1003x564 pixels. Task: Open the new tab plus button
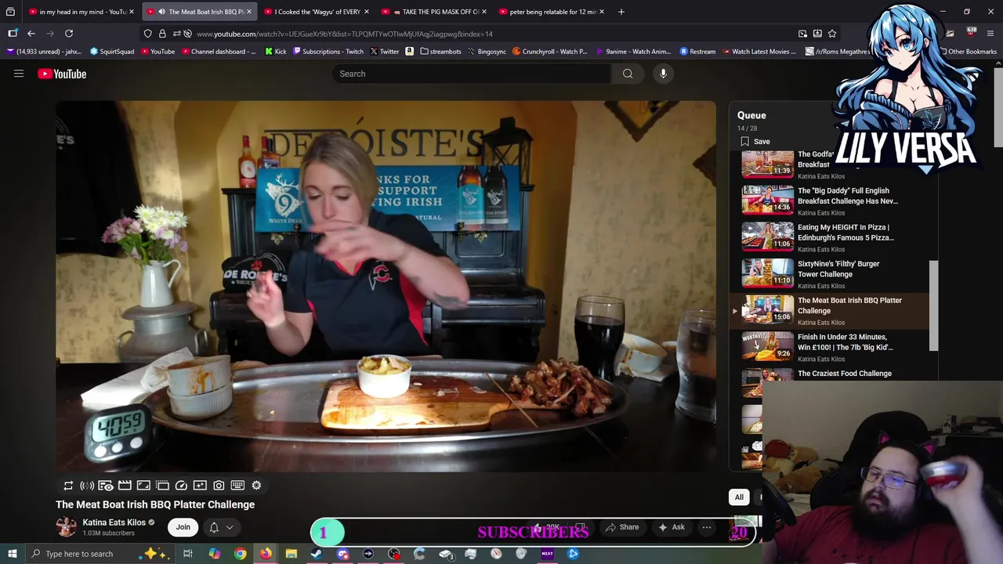(621, 12)
